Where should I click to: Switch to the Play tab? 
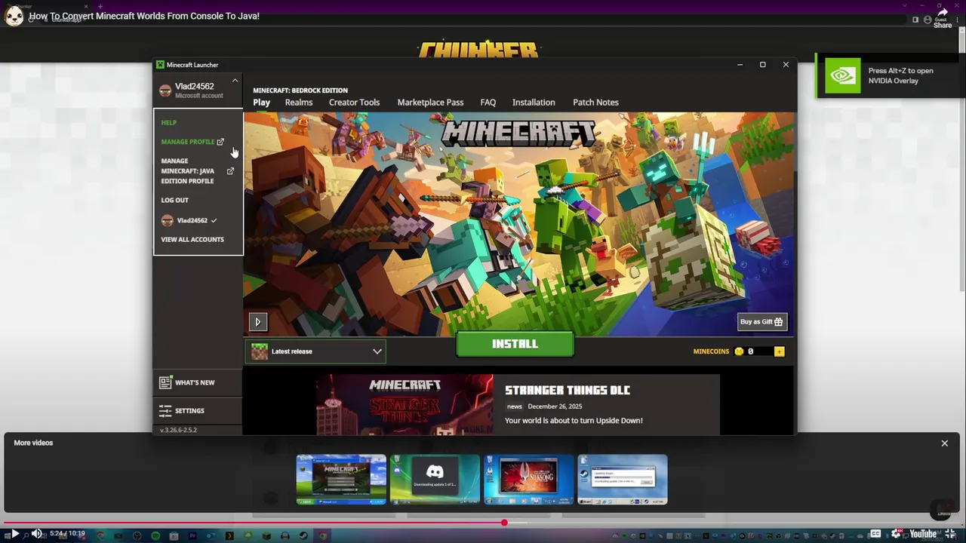click(261, 103)
